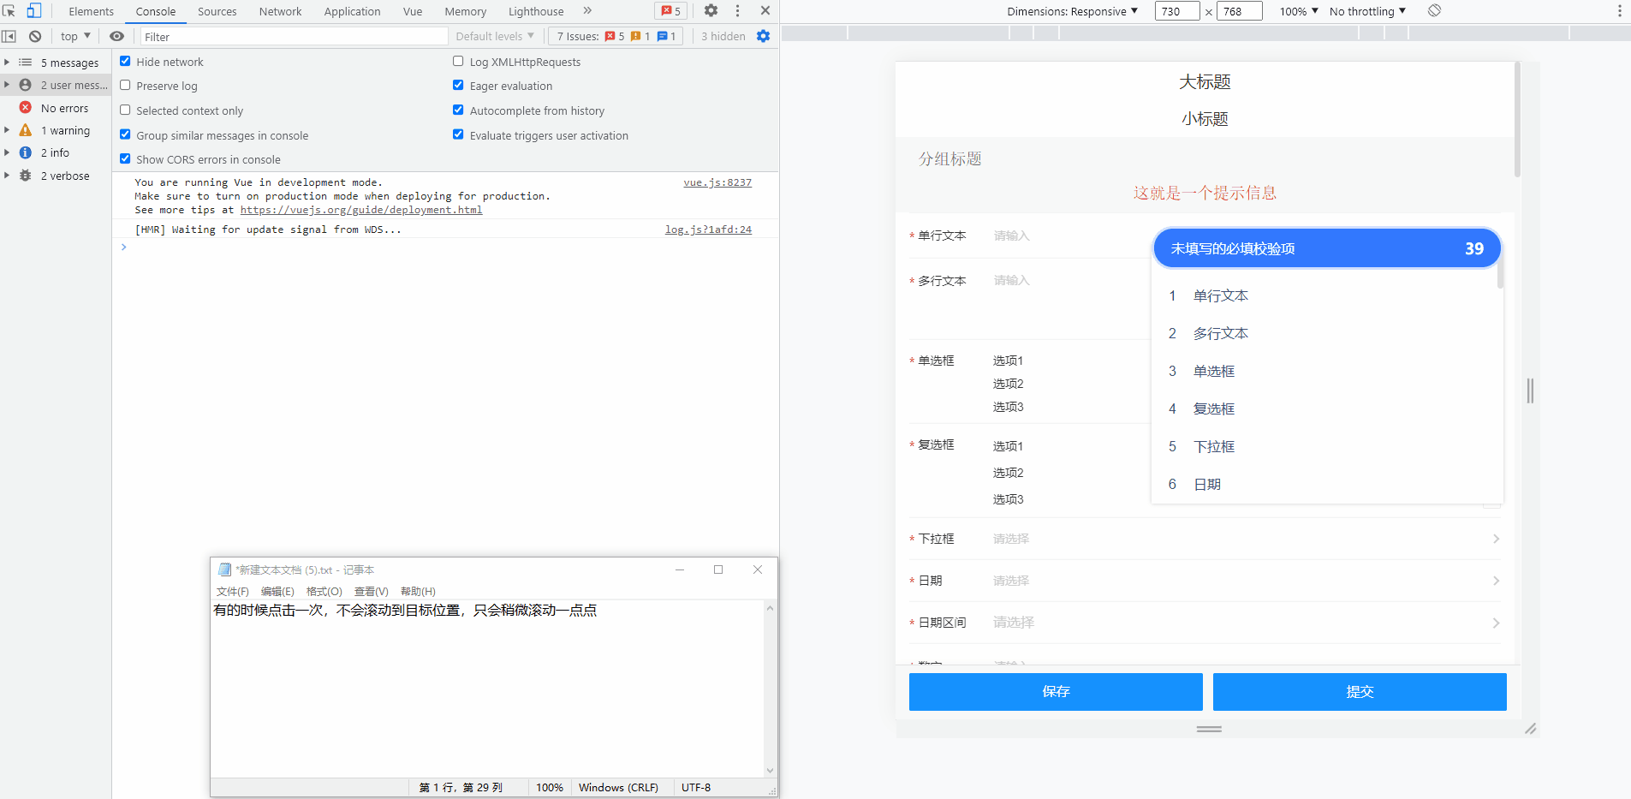Click the rotate device icon
This screenshot has width=1631, height=799.
tap(1434, 11)
